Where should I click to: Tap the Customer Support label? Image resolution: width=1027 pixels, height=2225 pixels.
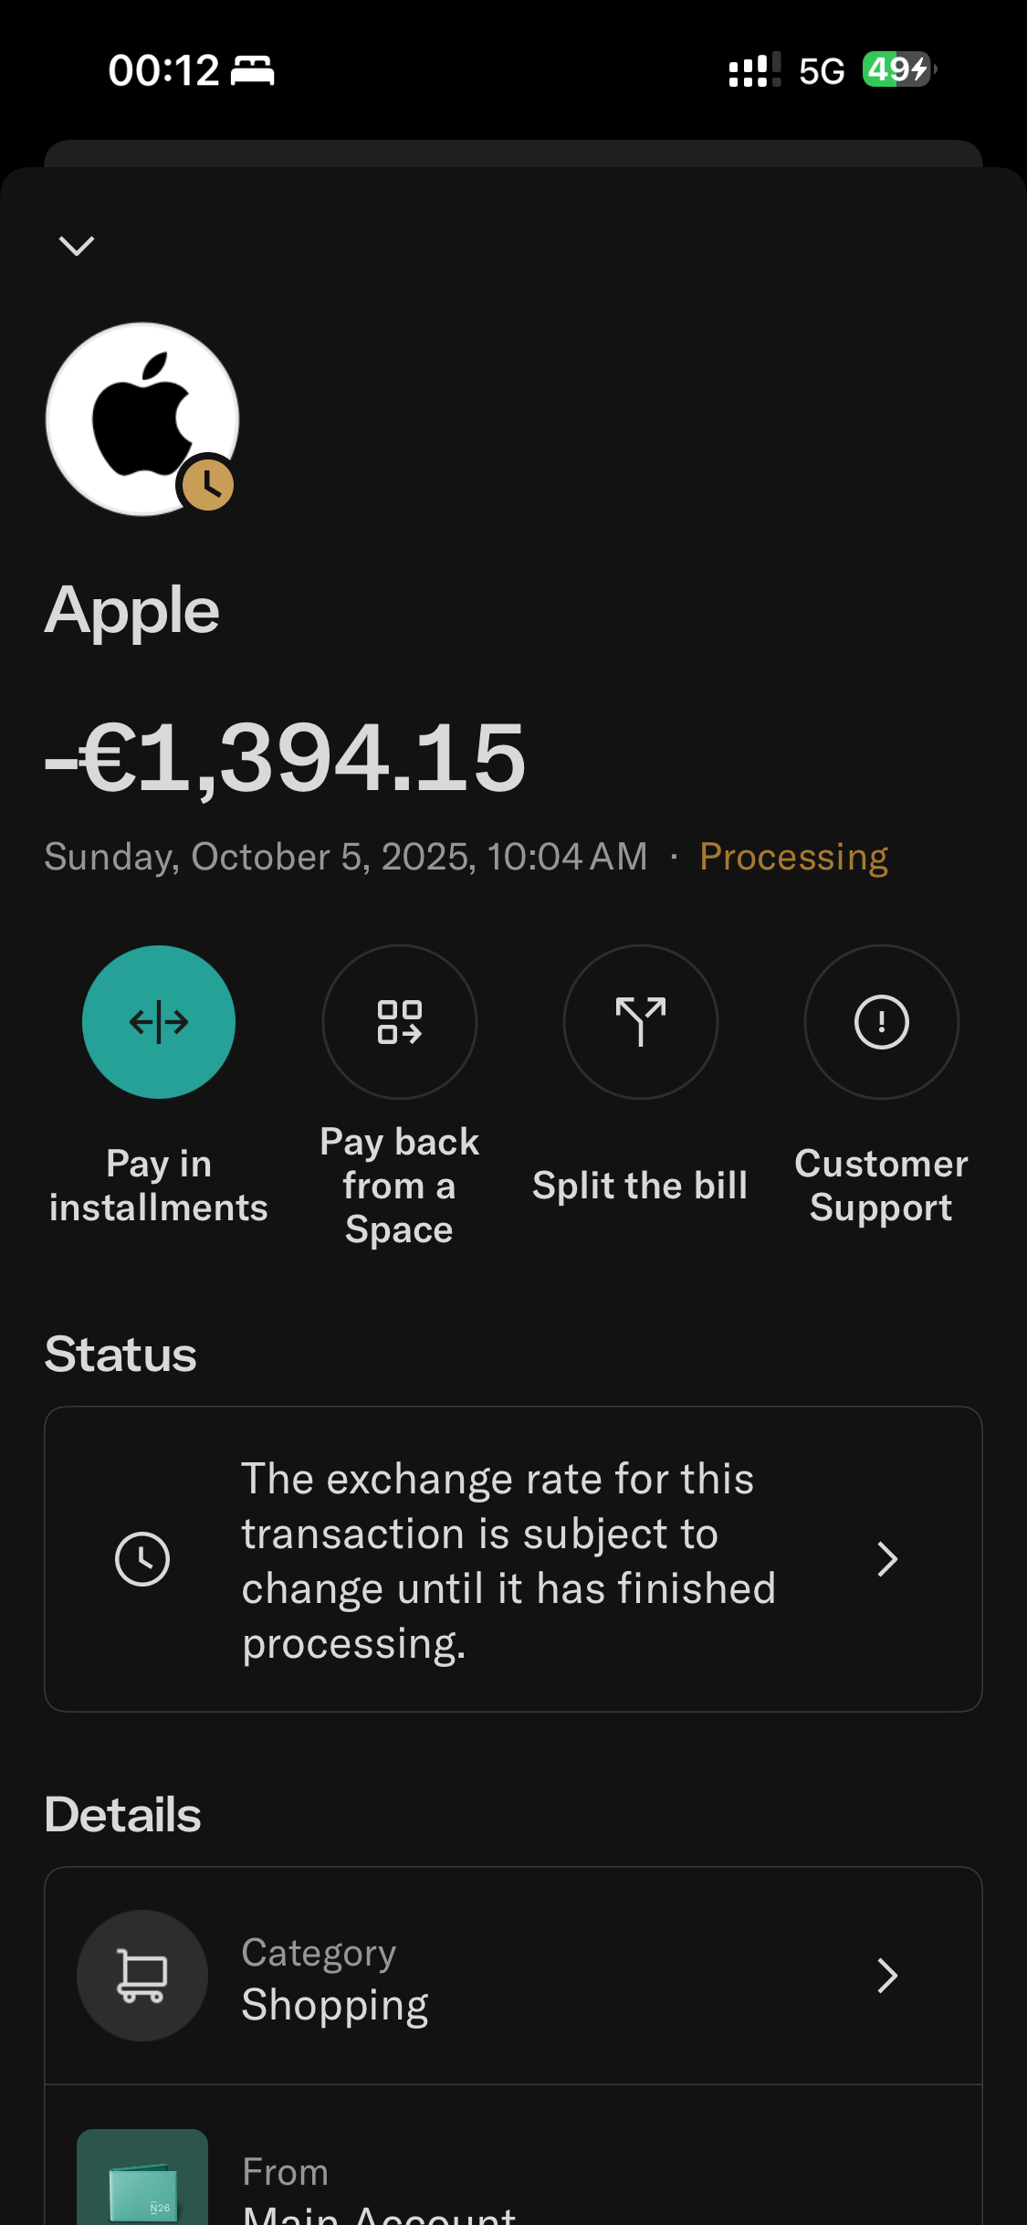coord(881,1186)
